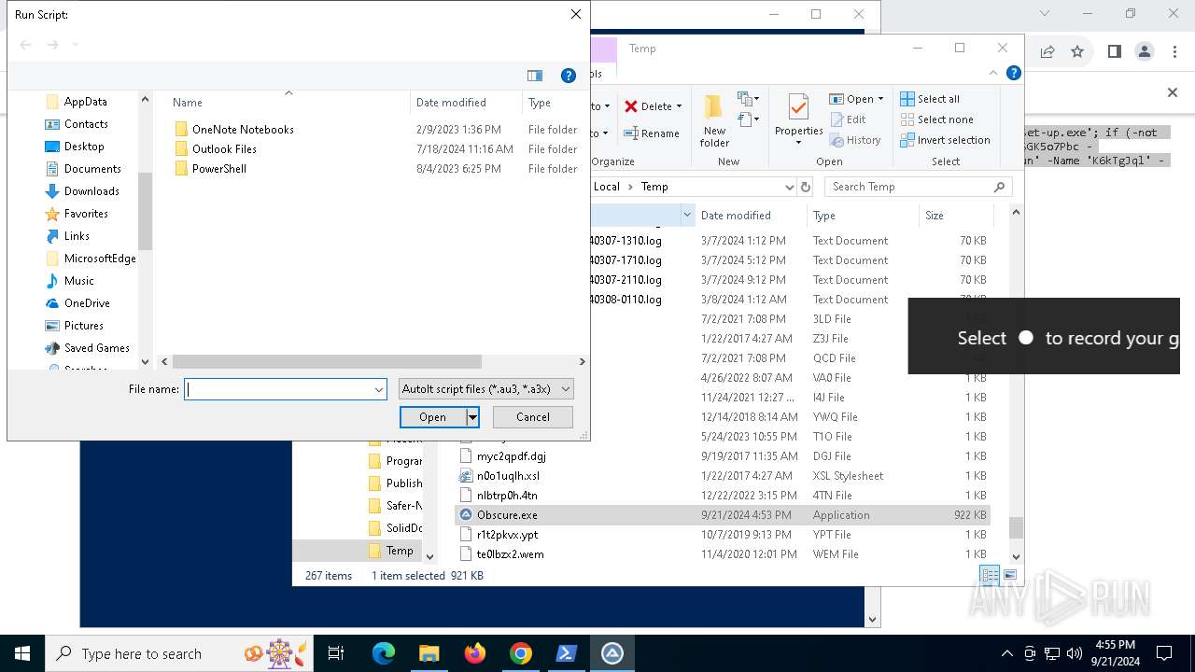Open the File name combo box dropdown
1195x672 pixels.
tap(379, 389)
